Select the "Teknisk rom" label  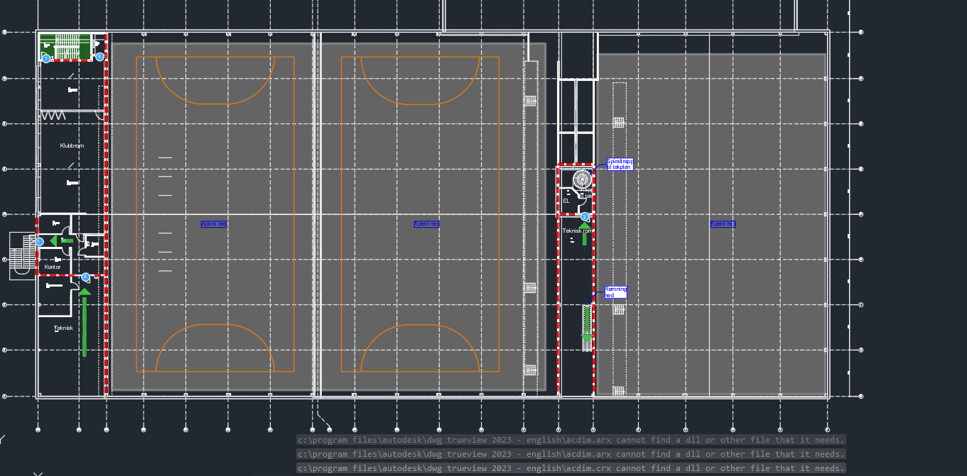click(576, 231)
